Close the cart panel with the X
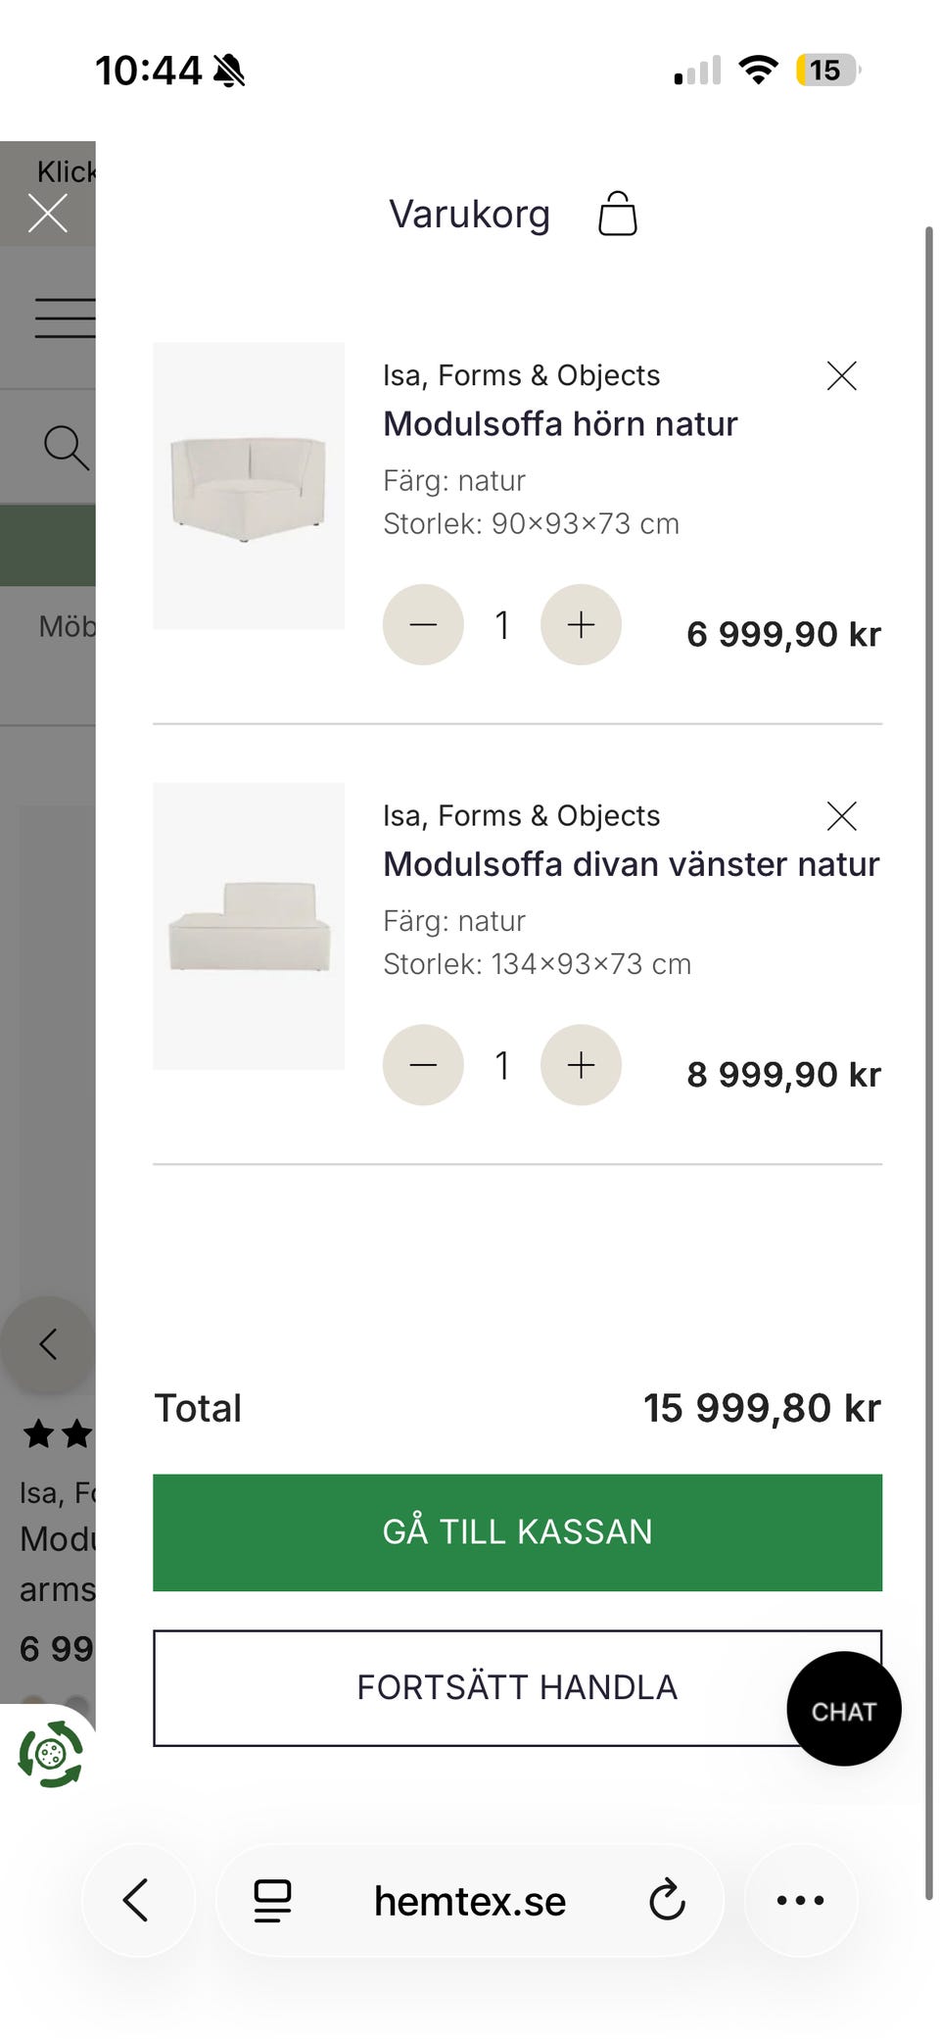This screenshot has width=940, height=2039. click(47, 213)
